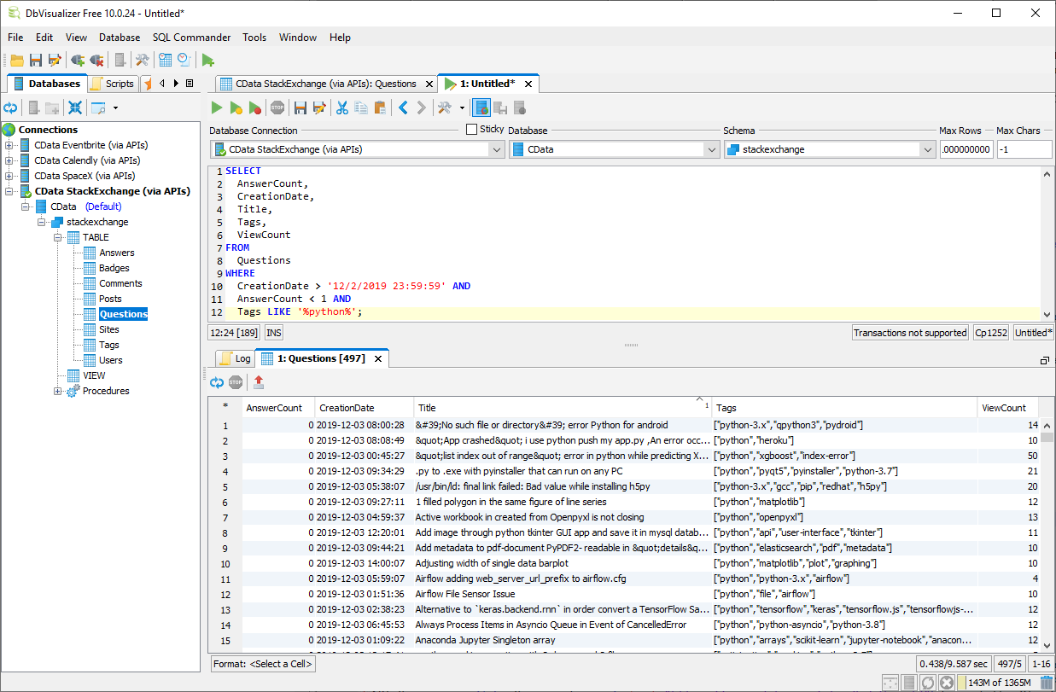Click the reconnect arrows icon above the connections tree
Image resolution: width=1056 pixels, height=692 pixels.
(11, 107)
